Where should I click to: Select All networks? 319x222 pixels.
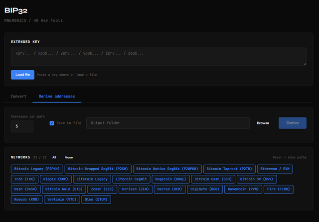click(x=54, y=157)
